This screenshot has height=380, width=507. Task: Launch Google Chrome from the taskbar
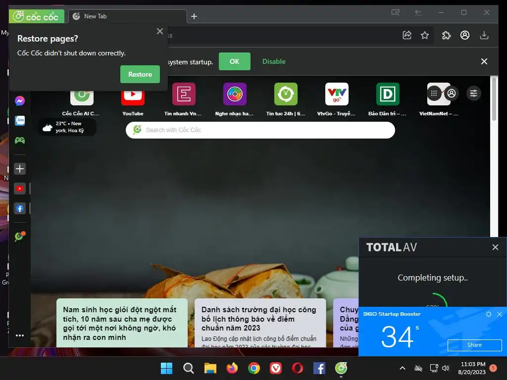[x=254, y=368]
